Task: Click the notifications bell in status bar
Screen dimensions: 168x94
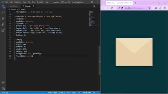Action: [98, 93]
